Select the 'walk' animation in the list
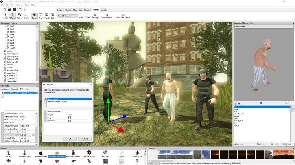 click(236, 109)
